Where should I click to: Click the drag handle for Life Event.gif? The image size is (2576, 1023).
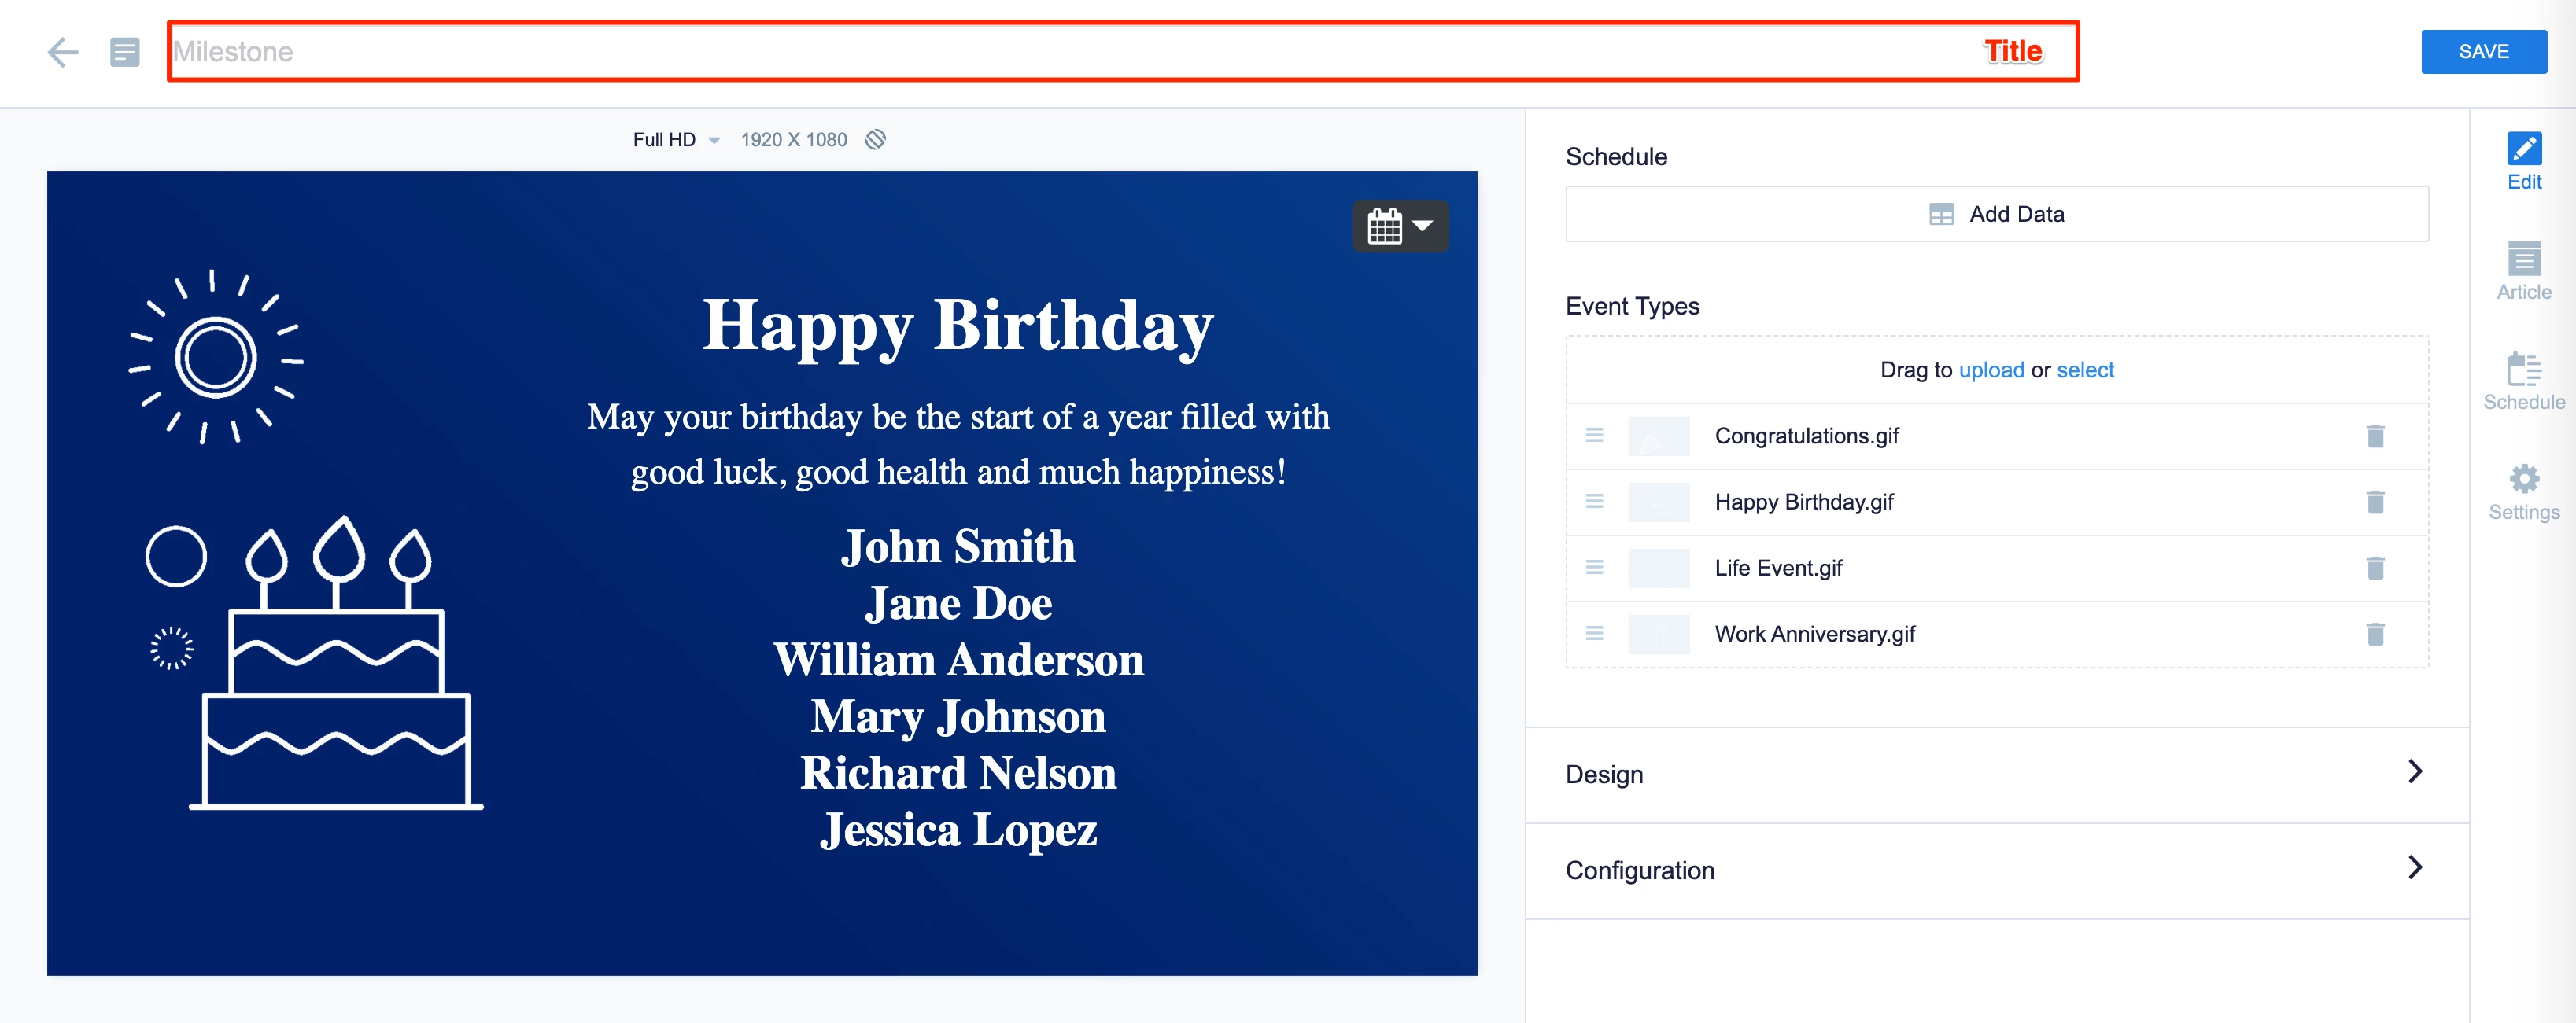1594,568
